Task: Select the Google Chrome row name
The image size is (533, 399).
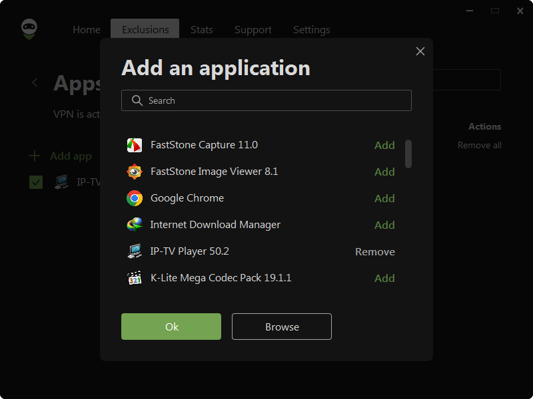Action: pyautogui.click(x=187, y=198)
